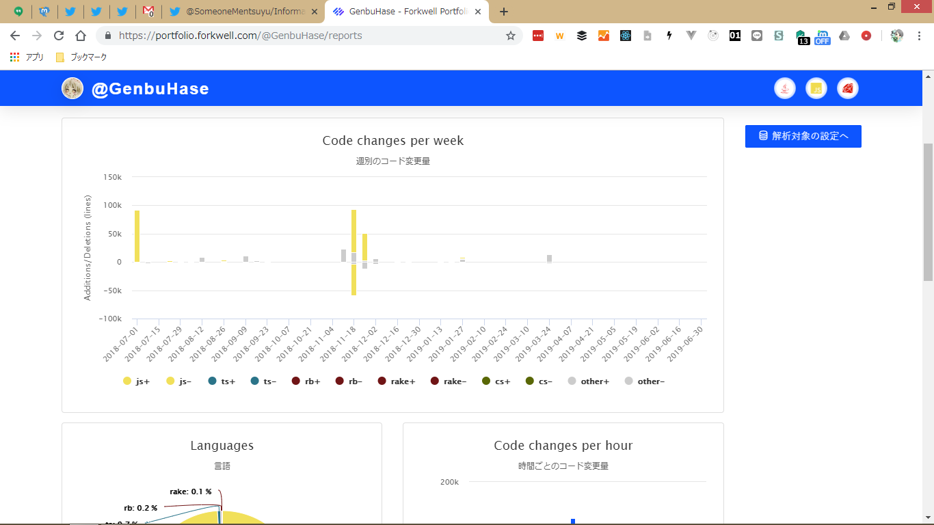The image size is (934, 525).
Task: Toggle the js+ series in chart legend
Action: [x=136, y=381]
